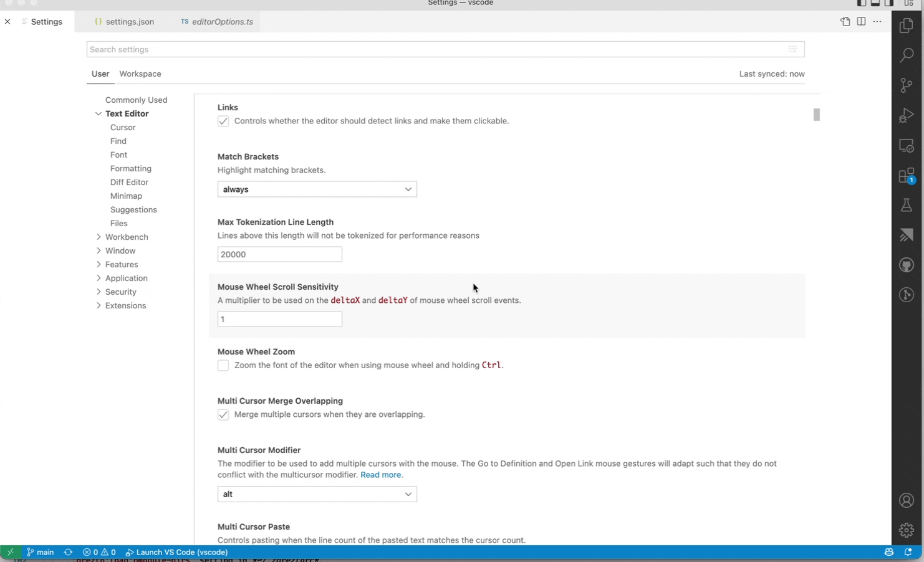Click the Open Settings (JSON) icon
This screenshot has width=924, height=562.
(x=845, y=22)
